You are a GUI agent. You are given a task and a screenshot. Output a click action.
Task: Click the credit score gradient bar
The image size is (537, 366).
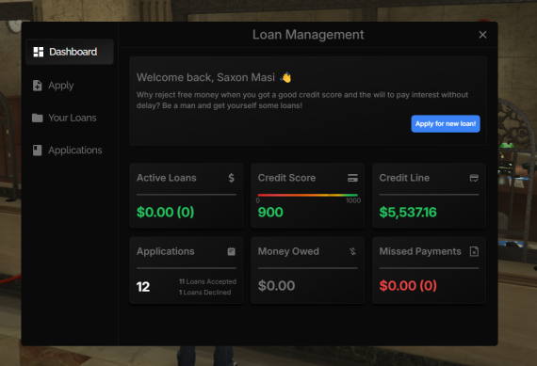tap(307, 196)
